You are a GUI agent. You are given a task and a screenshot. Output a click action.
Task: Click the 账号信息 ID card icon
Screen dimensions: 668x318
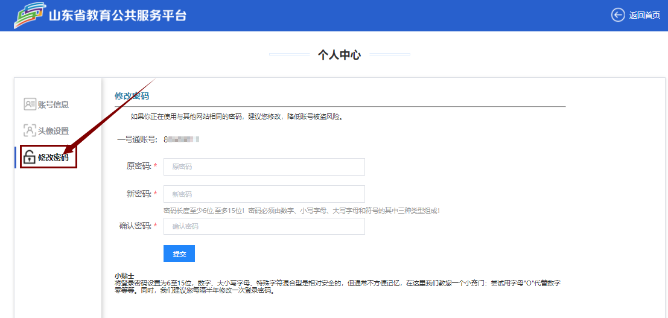pyautogui.click(x=30, y=104)
